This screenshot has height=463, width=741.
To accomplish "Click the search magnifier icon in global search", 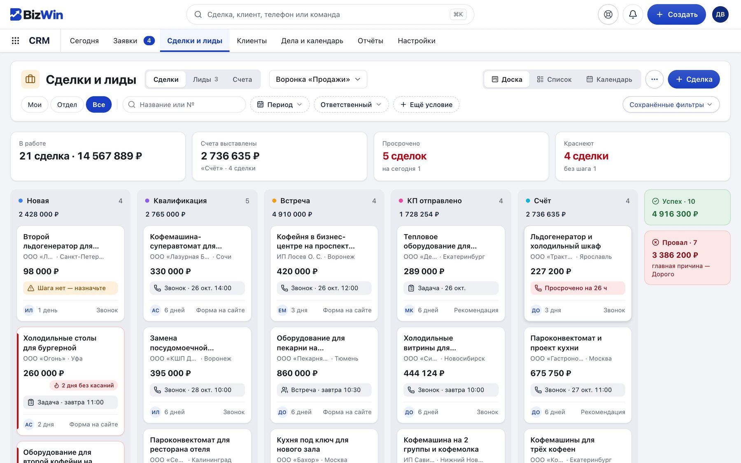I will click(x=198, y=14).
